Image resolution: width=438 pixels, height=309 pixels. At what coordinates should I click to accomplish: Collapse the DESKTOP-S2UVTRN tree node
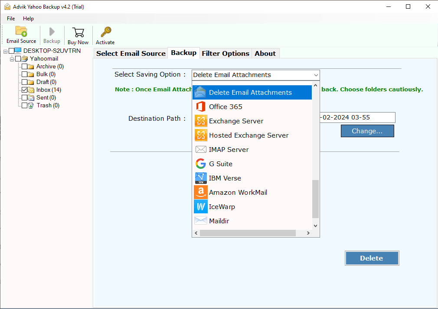tap(5, 51)
